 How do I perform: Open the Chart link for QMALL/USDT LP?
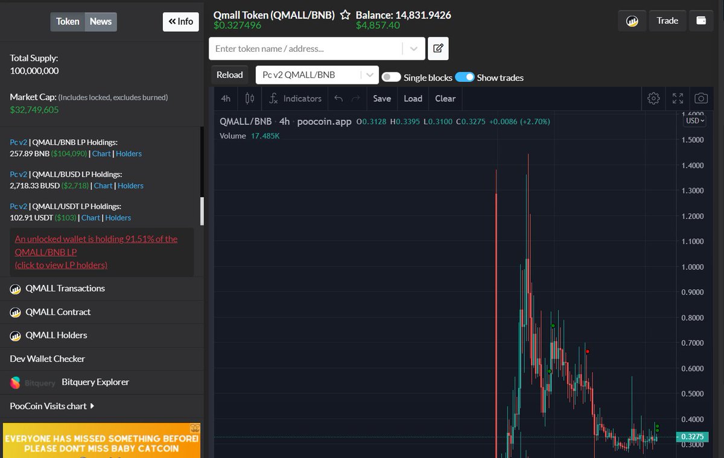91,218
